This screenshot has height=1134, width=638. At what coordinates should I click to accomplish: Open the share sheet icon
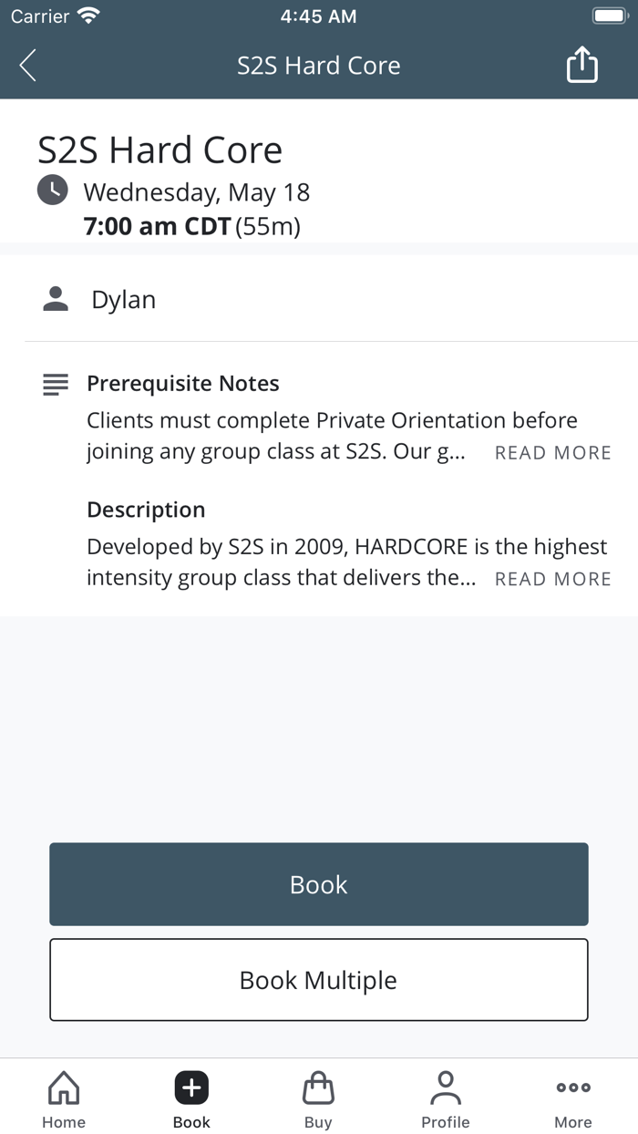click(x=581, y=65)
